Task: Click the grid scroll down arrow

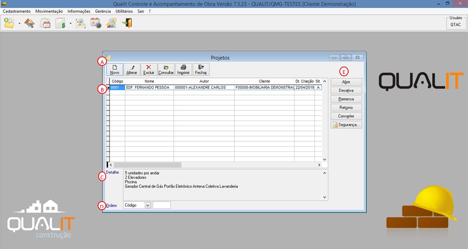Action: coord(325,159)
